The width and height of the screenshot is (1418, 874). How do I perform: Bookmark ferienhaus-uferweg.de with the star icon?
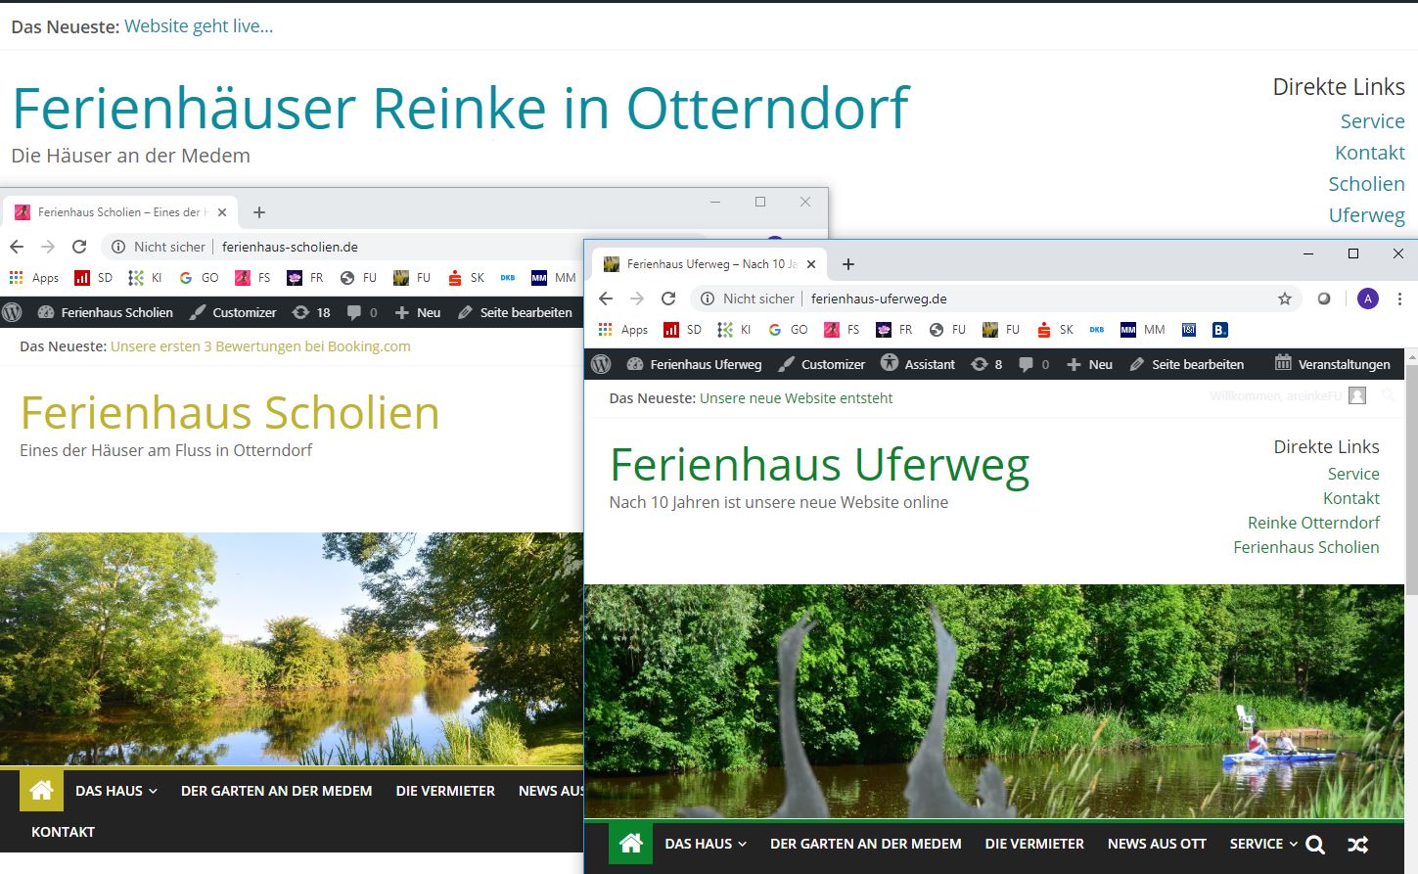point(1285,299)
